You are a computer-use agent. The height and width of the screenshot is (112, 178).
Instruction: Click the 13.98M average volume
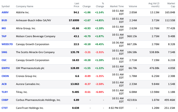pyautogui.click(x=155, y=92)
